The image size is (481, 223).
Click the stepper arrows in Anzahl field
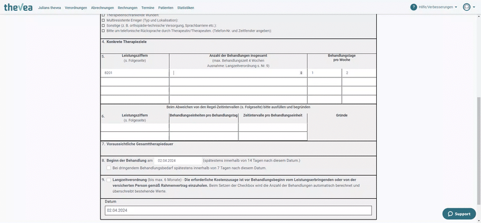tap(301, 73)
